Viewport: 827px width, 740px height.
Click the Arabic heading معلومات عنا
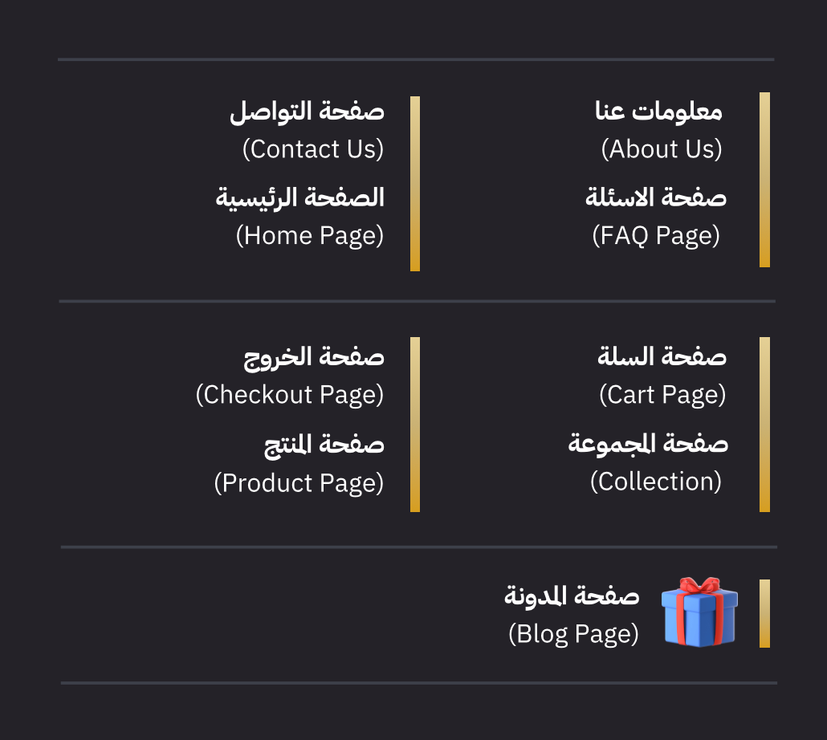[x=658, y=112]
